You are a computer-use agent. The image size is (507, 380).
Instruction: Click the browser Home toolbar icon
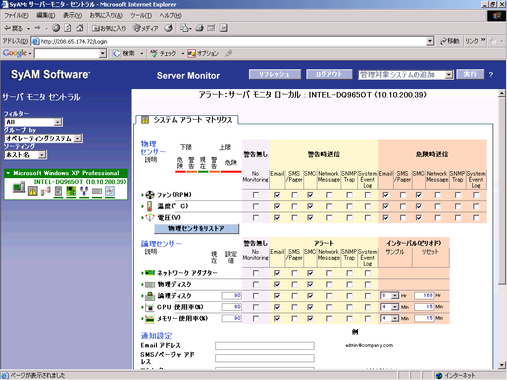coord(79,28)
